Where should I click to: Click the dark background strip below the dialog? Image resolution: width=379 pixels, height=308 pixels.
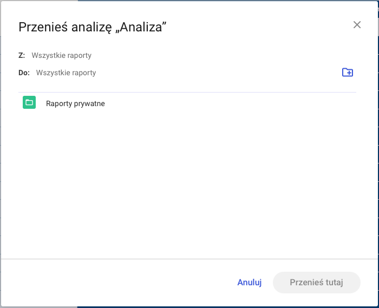click(x=228, y=307)
